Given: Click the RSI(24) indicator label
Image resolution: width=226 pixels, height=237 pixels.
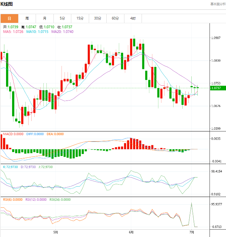Looking at the screenshot, I should point(60,199).
